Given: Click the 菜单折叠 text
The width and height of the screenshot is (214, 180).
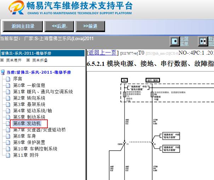Looking at the screenshot, I should point(40,60).
